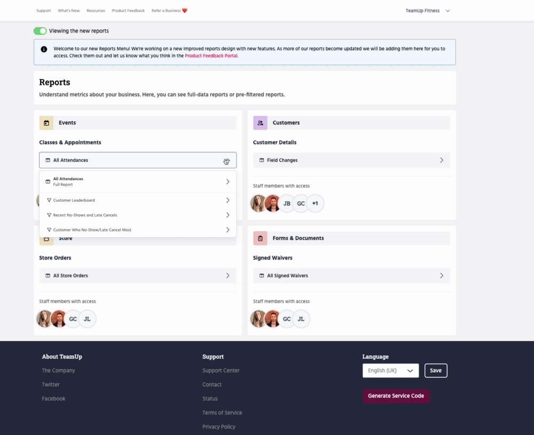The height and width of the screenshot is (435, 534).
Task: Click the +1 more staff badge
Action: [x=315, y=204]
